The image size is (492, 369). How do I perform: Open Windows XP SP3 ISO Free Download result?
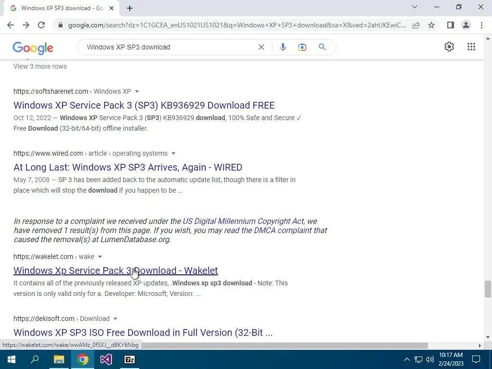tap(143, 332)
